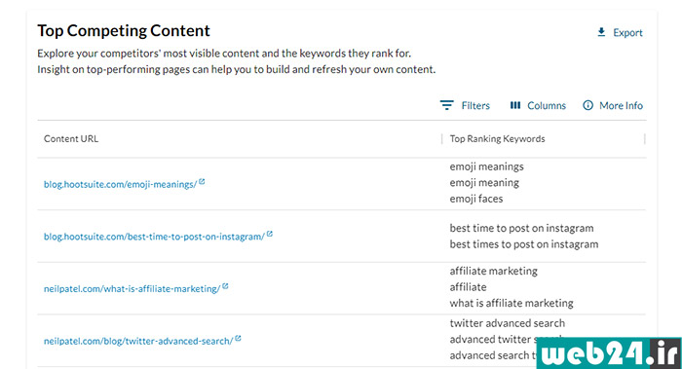
Task: Click the Columns bars icon
Action: 515,105
